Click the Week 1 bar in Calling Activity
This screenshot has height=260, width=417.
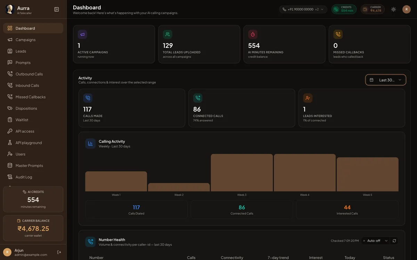[x=116, y=181]
